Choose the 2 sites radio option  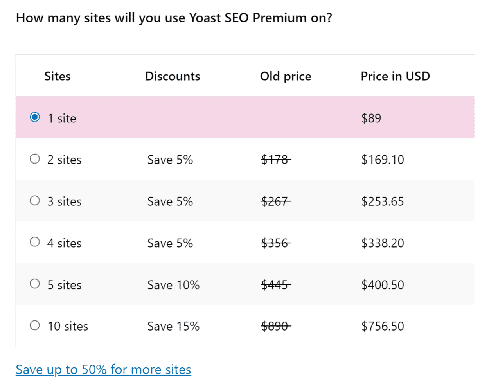point(35,159)
